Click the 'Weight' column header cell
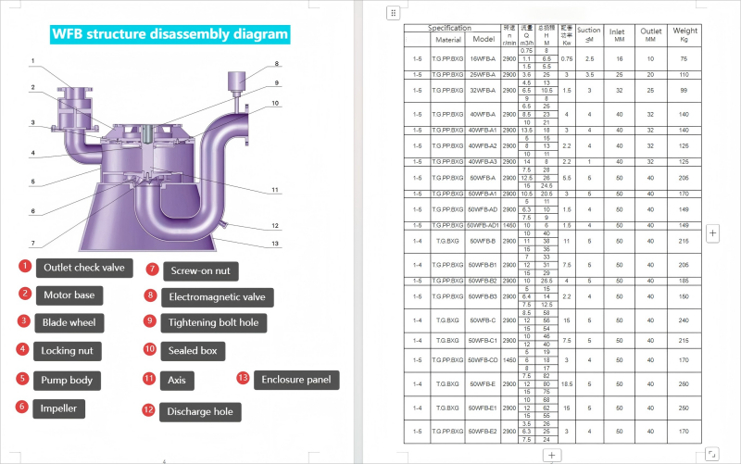This screenshot has height=464, width=741. click(x=685, y=35)
